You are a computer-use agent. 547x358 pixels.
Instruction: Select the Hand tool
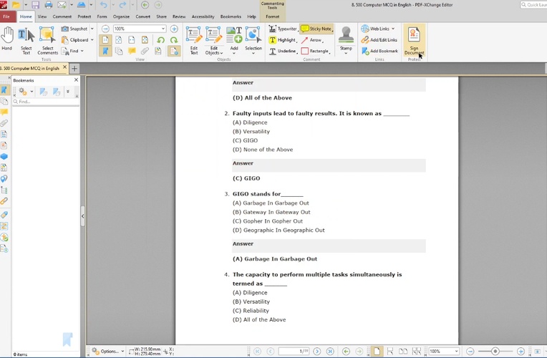[x=6, y=39]
